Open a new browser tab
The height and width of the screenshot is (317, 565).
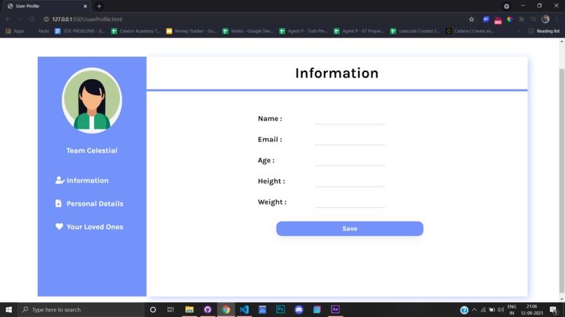(x=99, y=6)
